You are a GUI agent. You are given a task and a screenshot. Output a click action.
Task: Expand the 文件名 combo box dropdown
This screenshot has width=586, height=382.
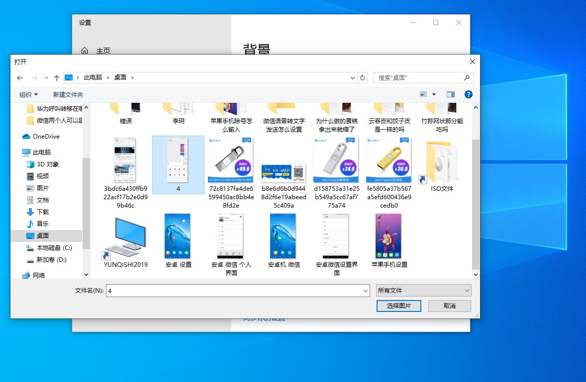click(x=366, y=291)
